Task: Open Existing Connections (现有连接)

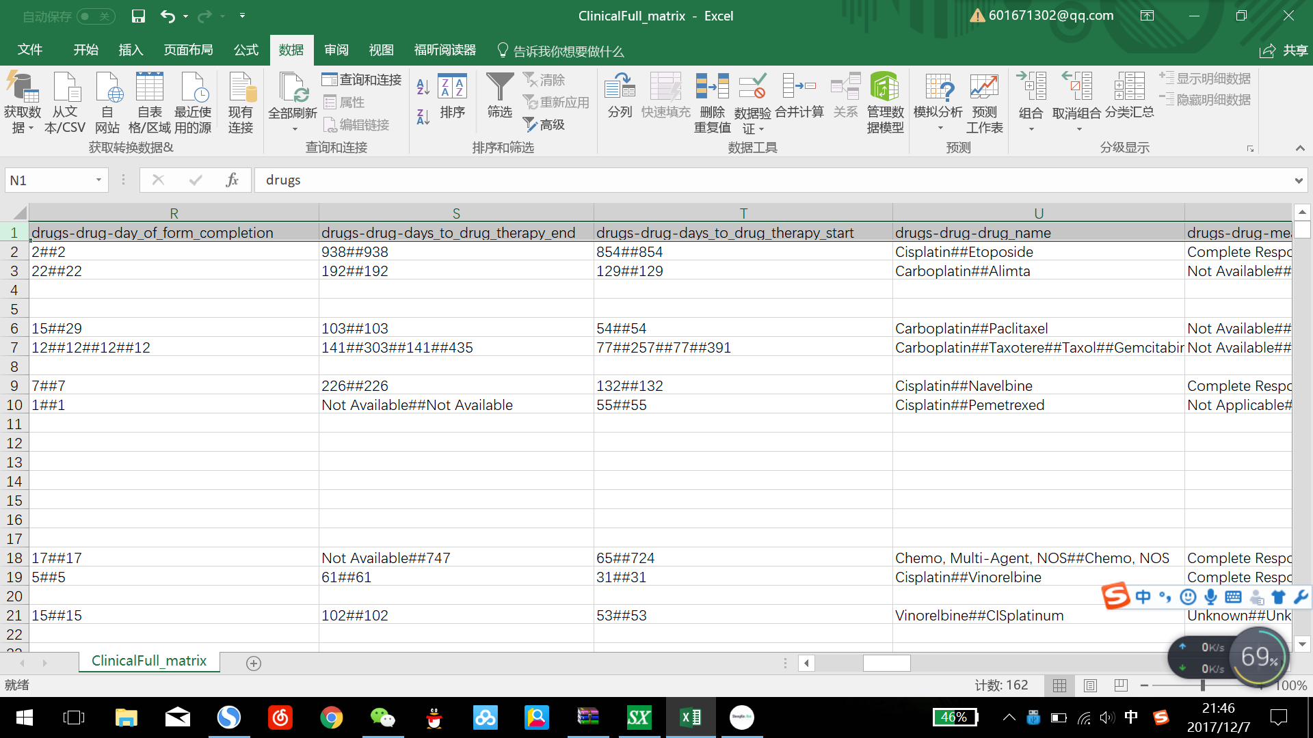Action: (241, 102)
